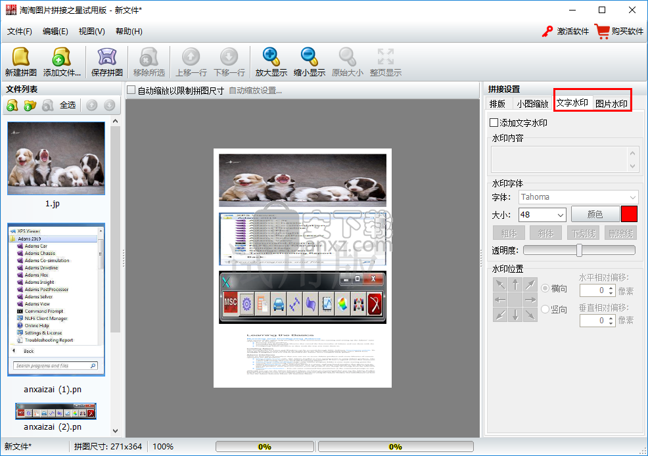Select the anxaizai (1).pn thumbnail
This screenshot has width=648, height=456.
[x=57, y=300]
